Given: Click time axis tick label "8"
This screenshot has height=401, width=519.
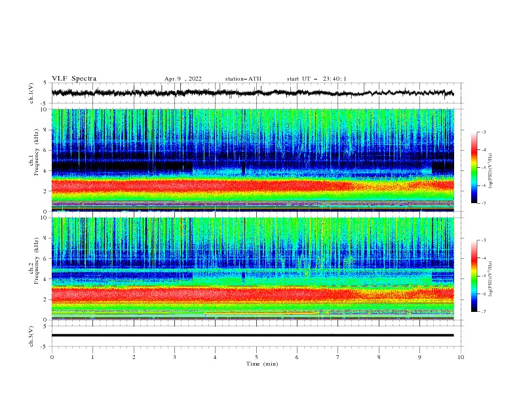Looking at the screenshot, I should coord(379,357).
